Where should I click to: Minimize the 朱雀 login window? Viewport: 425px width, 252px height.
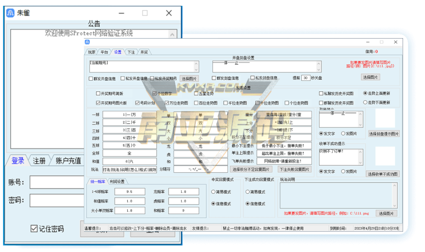[121, 13]
